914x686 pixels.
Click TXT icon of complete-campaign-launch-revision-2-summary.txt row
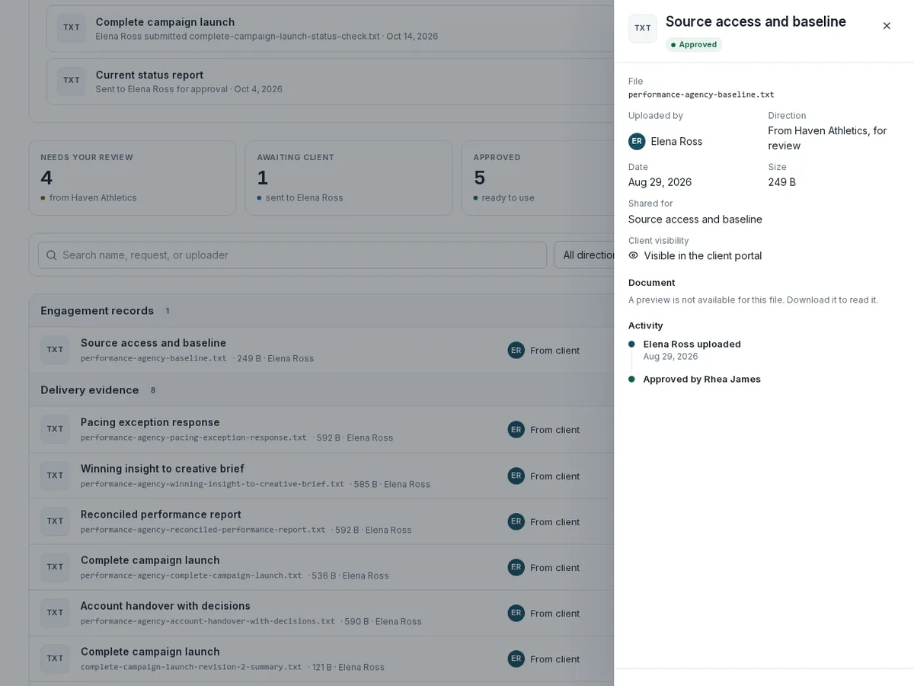(x=56, y=659)
